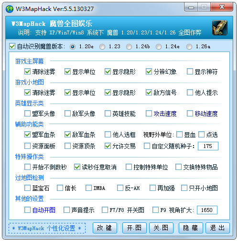Select the 1.23 version radio

pos(102,47)
